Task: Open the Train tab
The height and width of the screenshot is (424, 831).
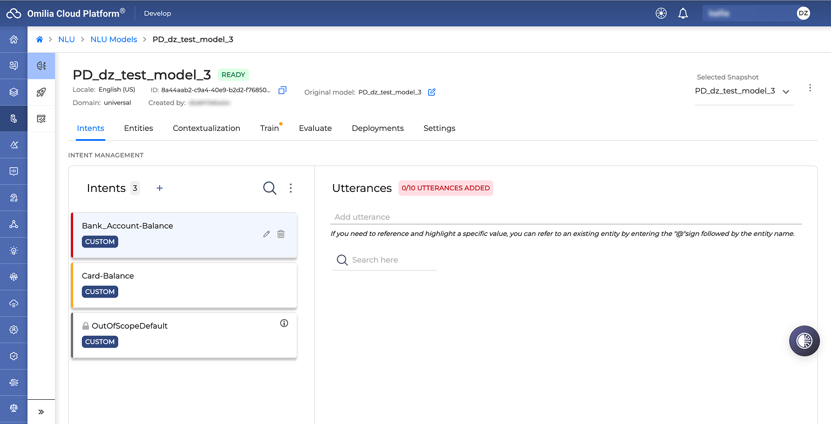Action: [269, 128]
